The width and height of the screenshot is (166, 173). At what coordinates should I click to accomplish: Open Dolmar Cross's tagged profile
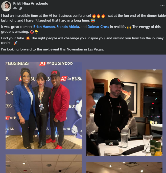98,27
